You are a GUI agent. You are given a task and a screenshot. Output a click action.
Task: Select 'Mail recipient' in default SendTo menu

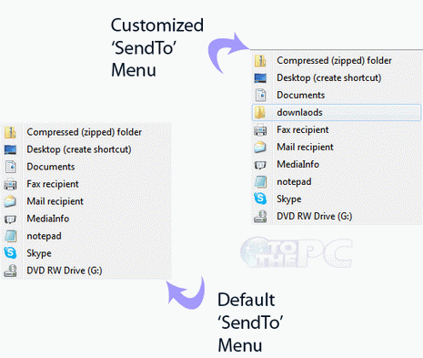click(x=55, y=201)
